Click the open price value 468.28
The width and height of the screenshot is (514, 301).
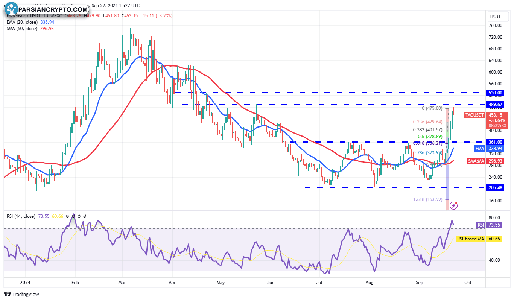tap(75, 15)
